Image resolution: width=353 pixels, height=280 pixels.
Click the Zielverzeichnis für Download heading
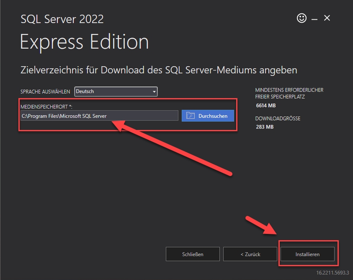pos(159,70)
